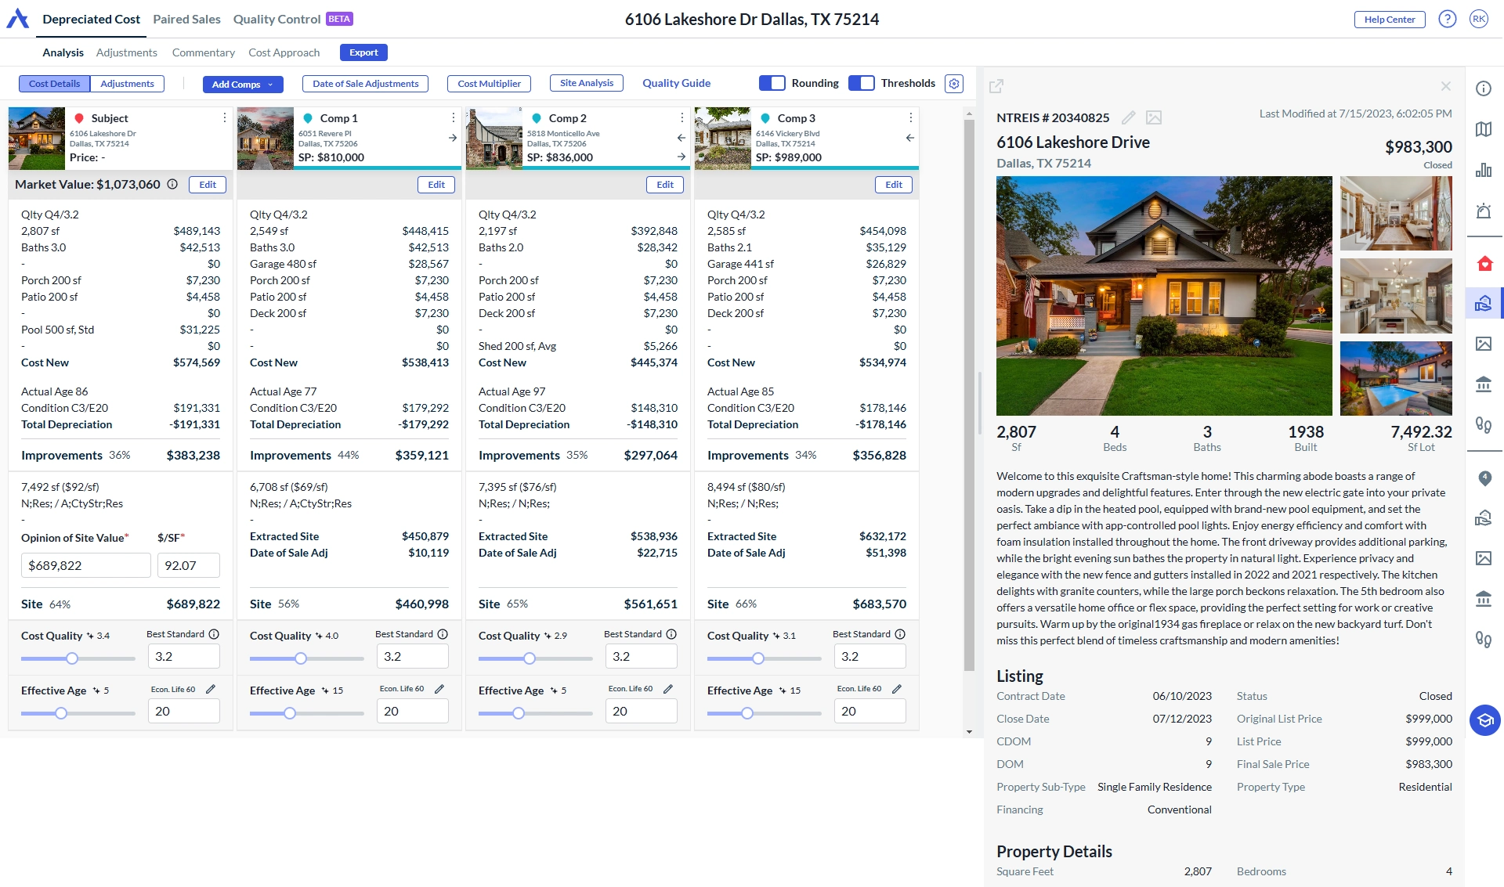Click the red home heart icon
Image resolution: width=1504 pixels, height=887 pixels.
[x=1484, y=263]
